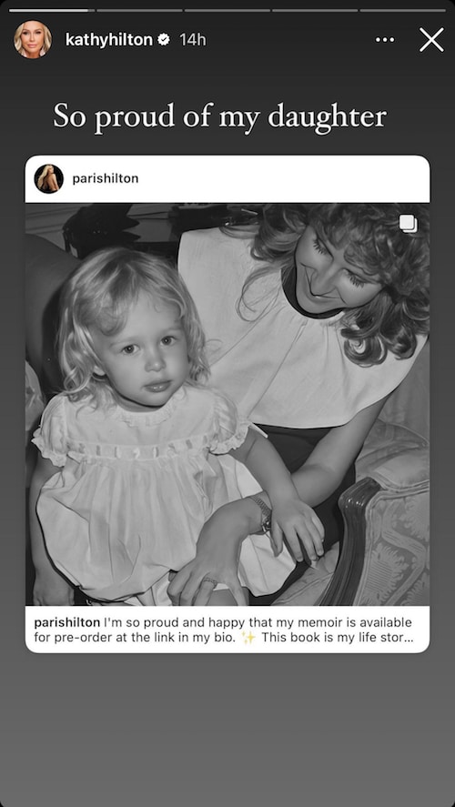Open the kathyhilton username link
Screen dimensions: 455x807
point(109,40)
